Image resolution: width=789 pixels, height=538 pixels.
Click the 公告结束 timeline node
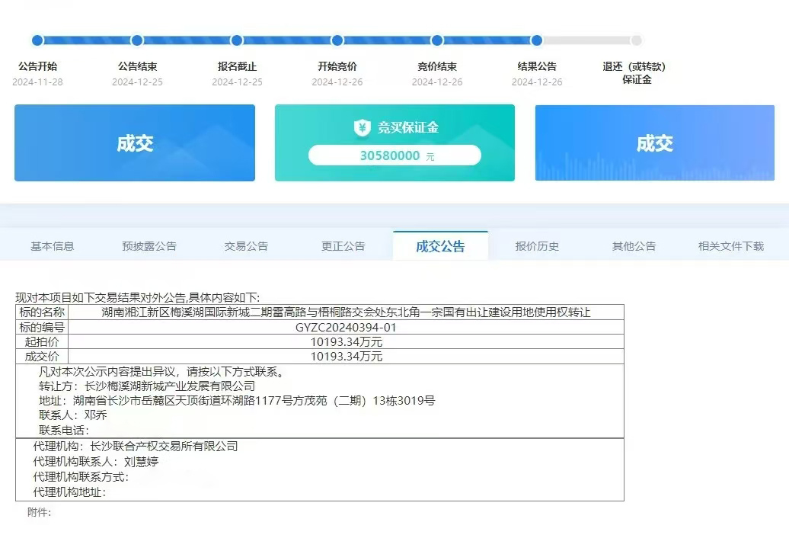[137, 40]
